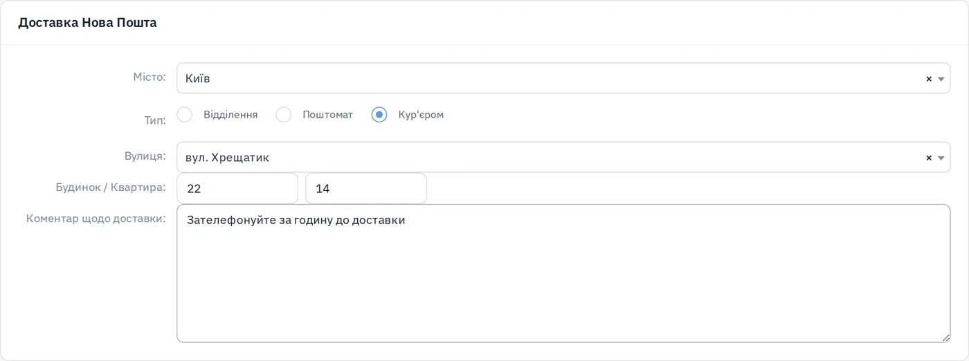Image resolution: width=969 pixels, height=361 pixels.
Task: Select the Кур'єром delivery type
Action: click(x=379, y=115)
